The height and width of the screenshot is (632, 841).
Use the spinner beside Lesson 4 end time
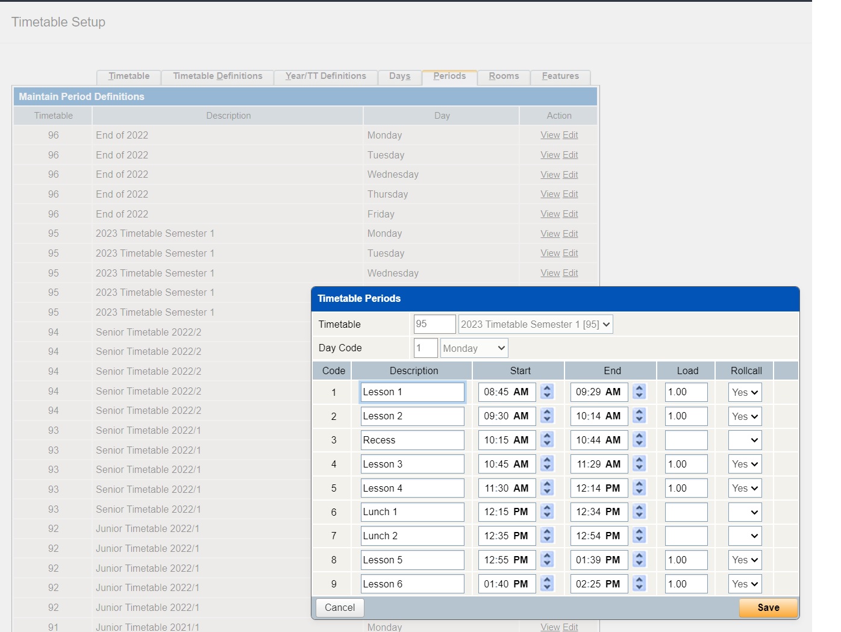(x=639, y=488)
